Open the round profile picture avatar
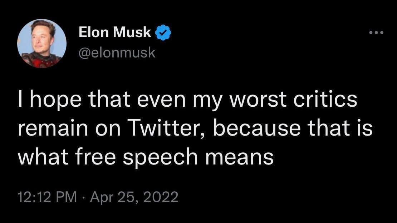 pyautogui.click(x=42, y=44)
